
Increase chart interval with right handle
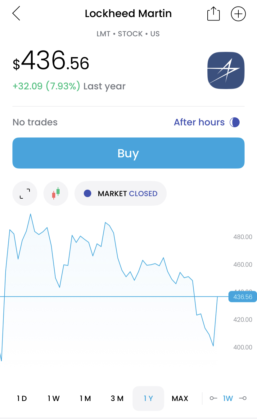(x=243, y=398)
